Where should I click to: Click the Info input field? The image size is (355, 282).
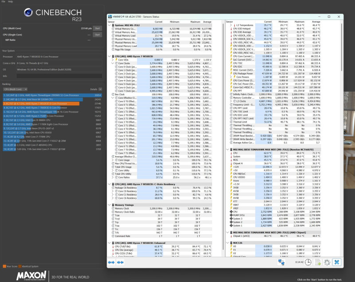coord(59,76)
